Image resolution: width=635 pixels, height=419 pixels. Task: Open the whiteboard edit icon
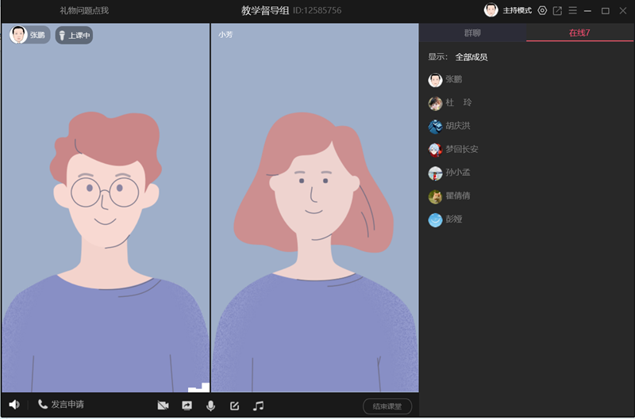click(x=234, y=406)
